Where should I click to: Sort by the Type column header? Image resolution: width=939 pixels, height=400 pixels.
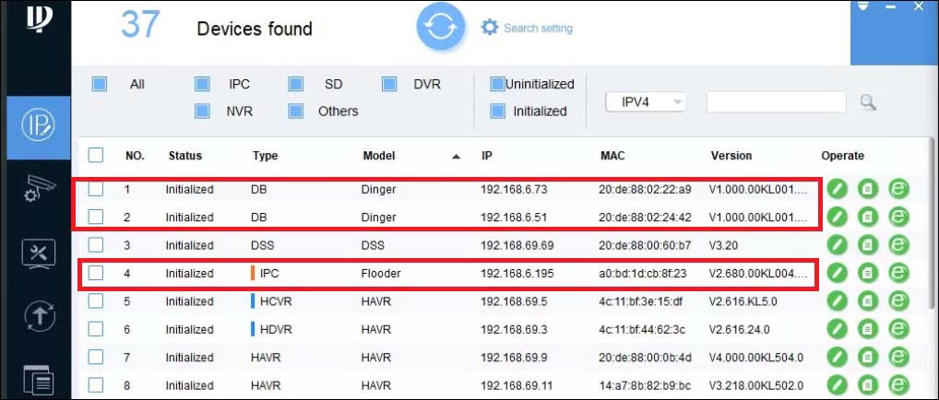(266, 156)
